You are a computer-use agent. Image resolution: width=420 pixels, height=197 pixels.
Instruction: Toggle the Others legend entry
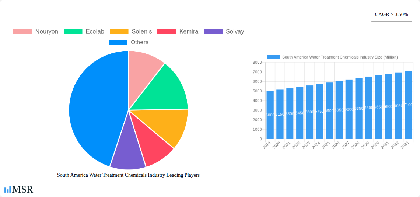click(129, 42)
